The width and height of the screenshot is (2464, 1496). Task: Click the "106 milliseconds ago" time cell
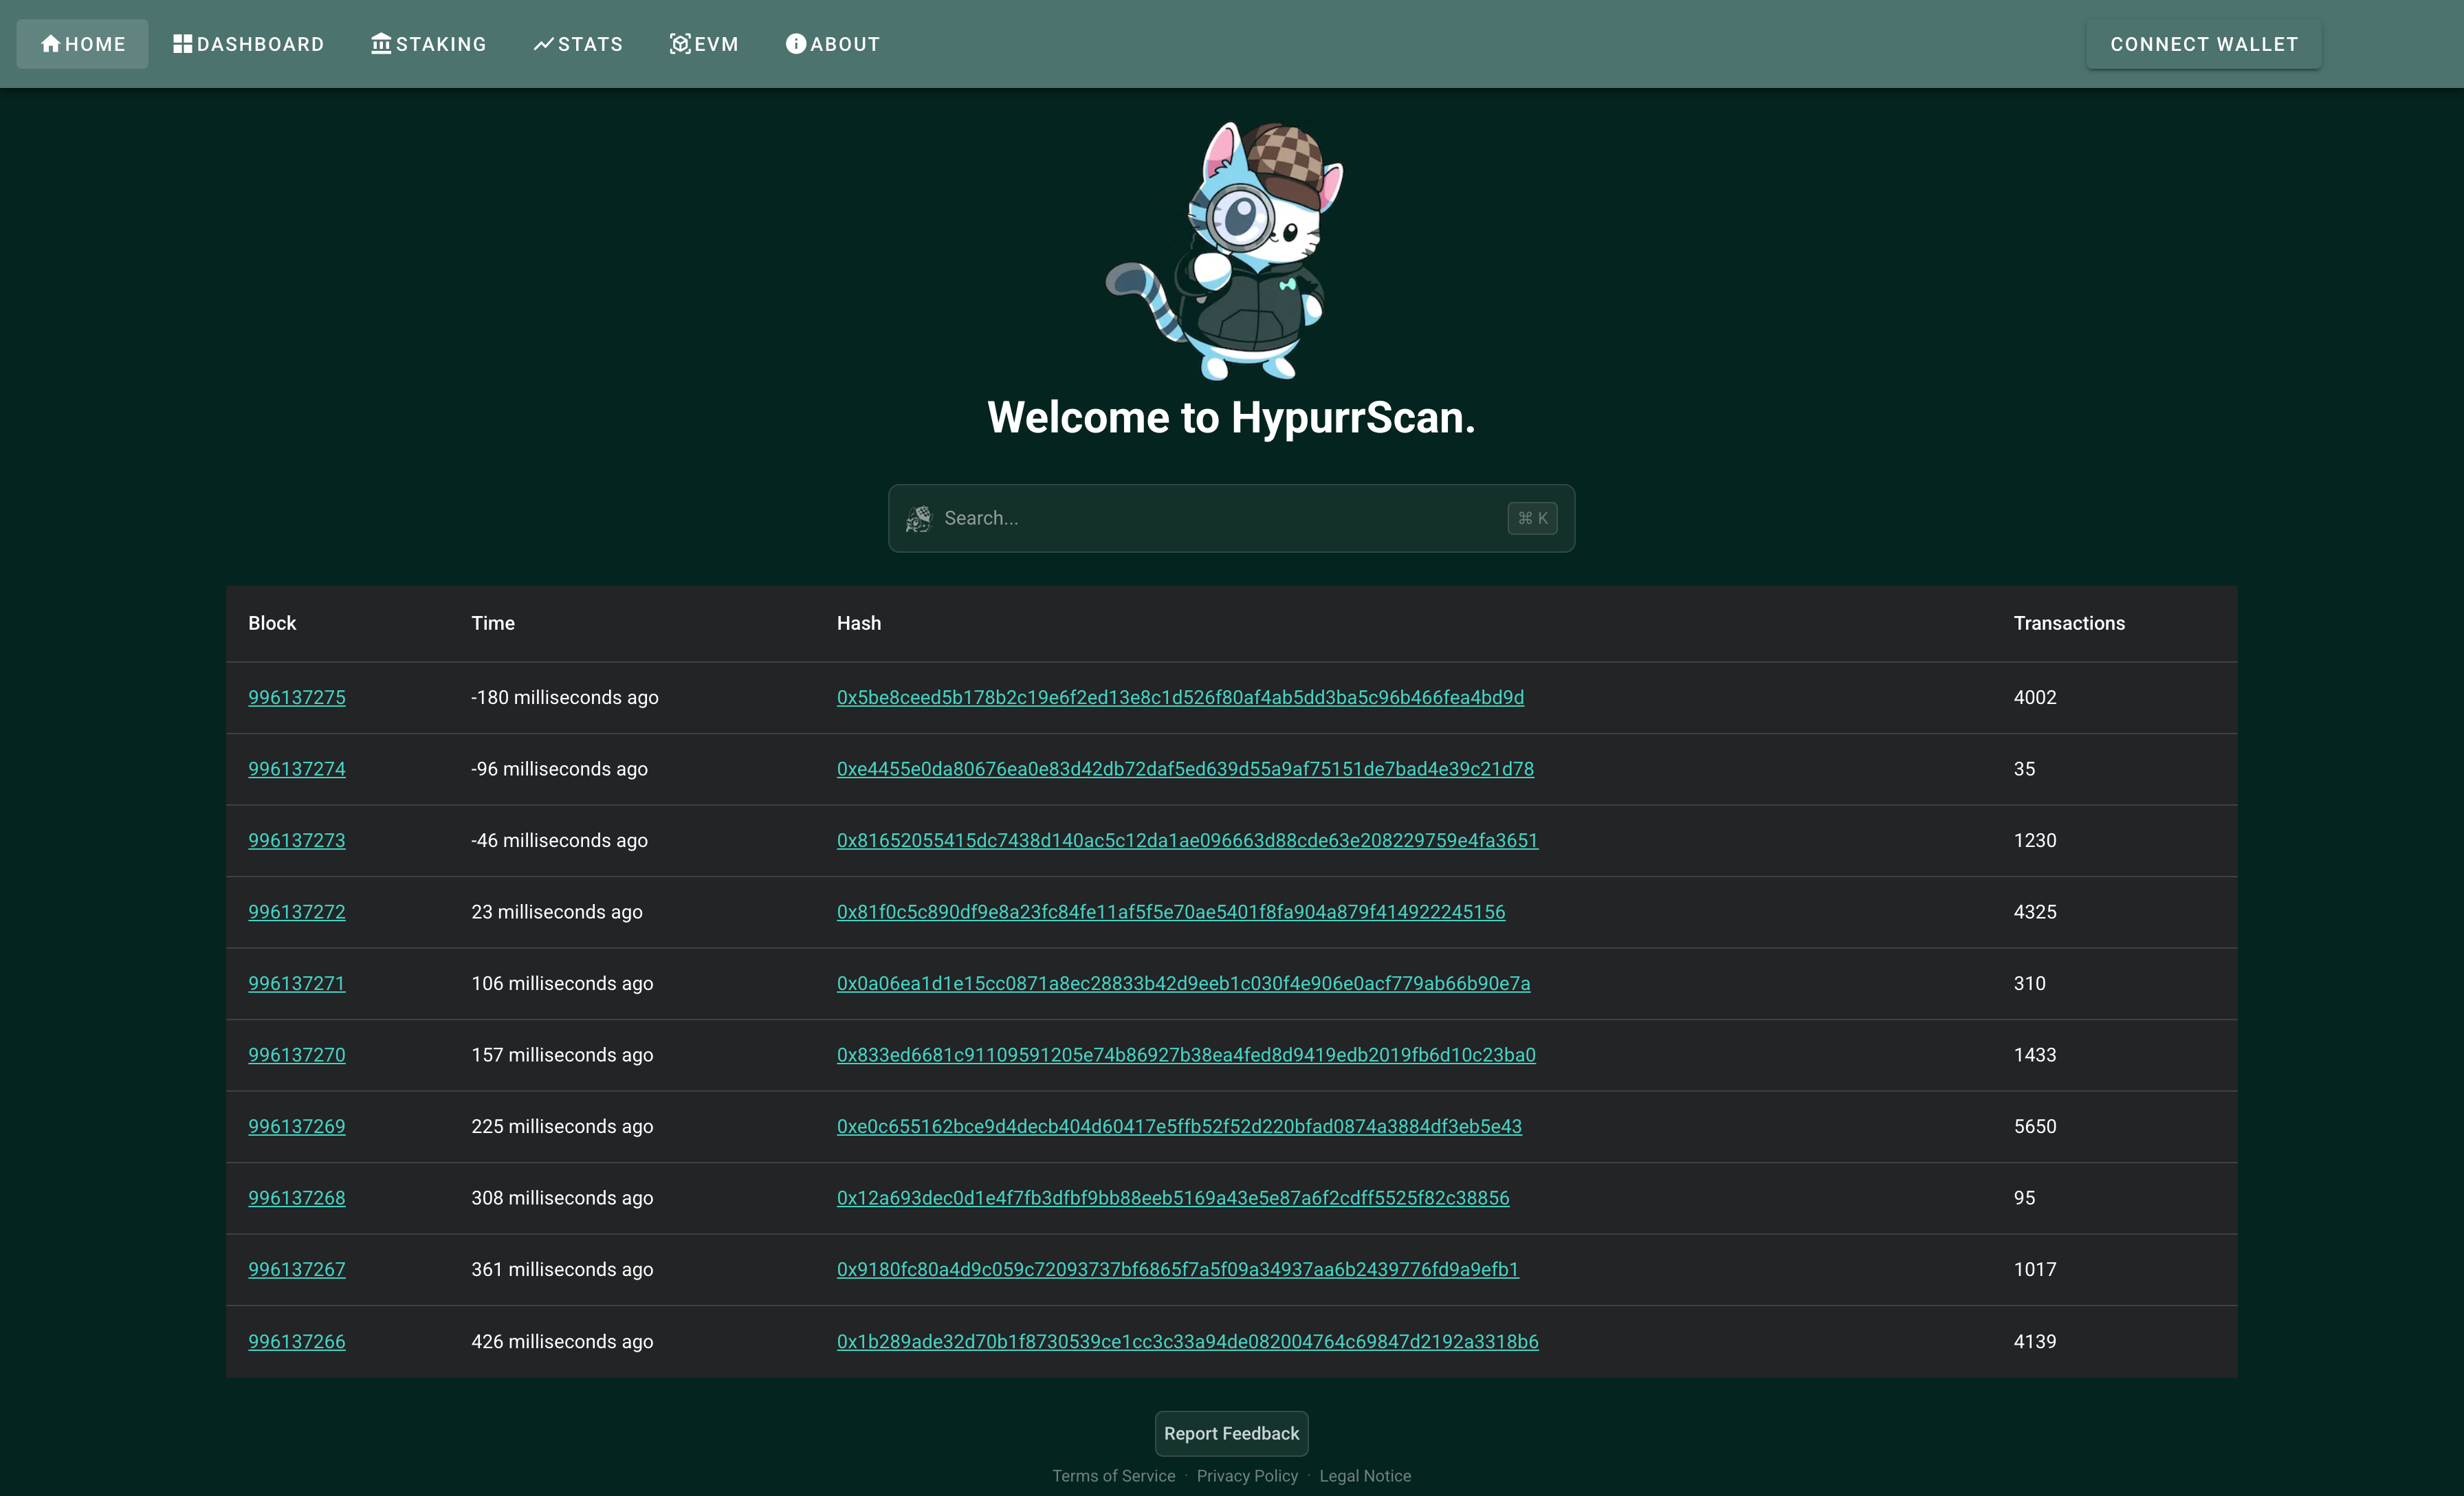(x=562, y=983)
